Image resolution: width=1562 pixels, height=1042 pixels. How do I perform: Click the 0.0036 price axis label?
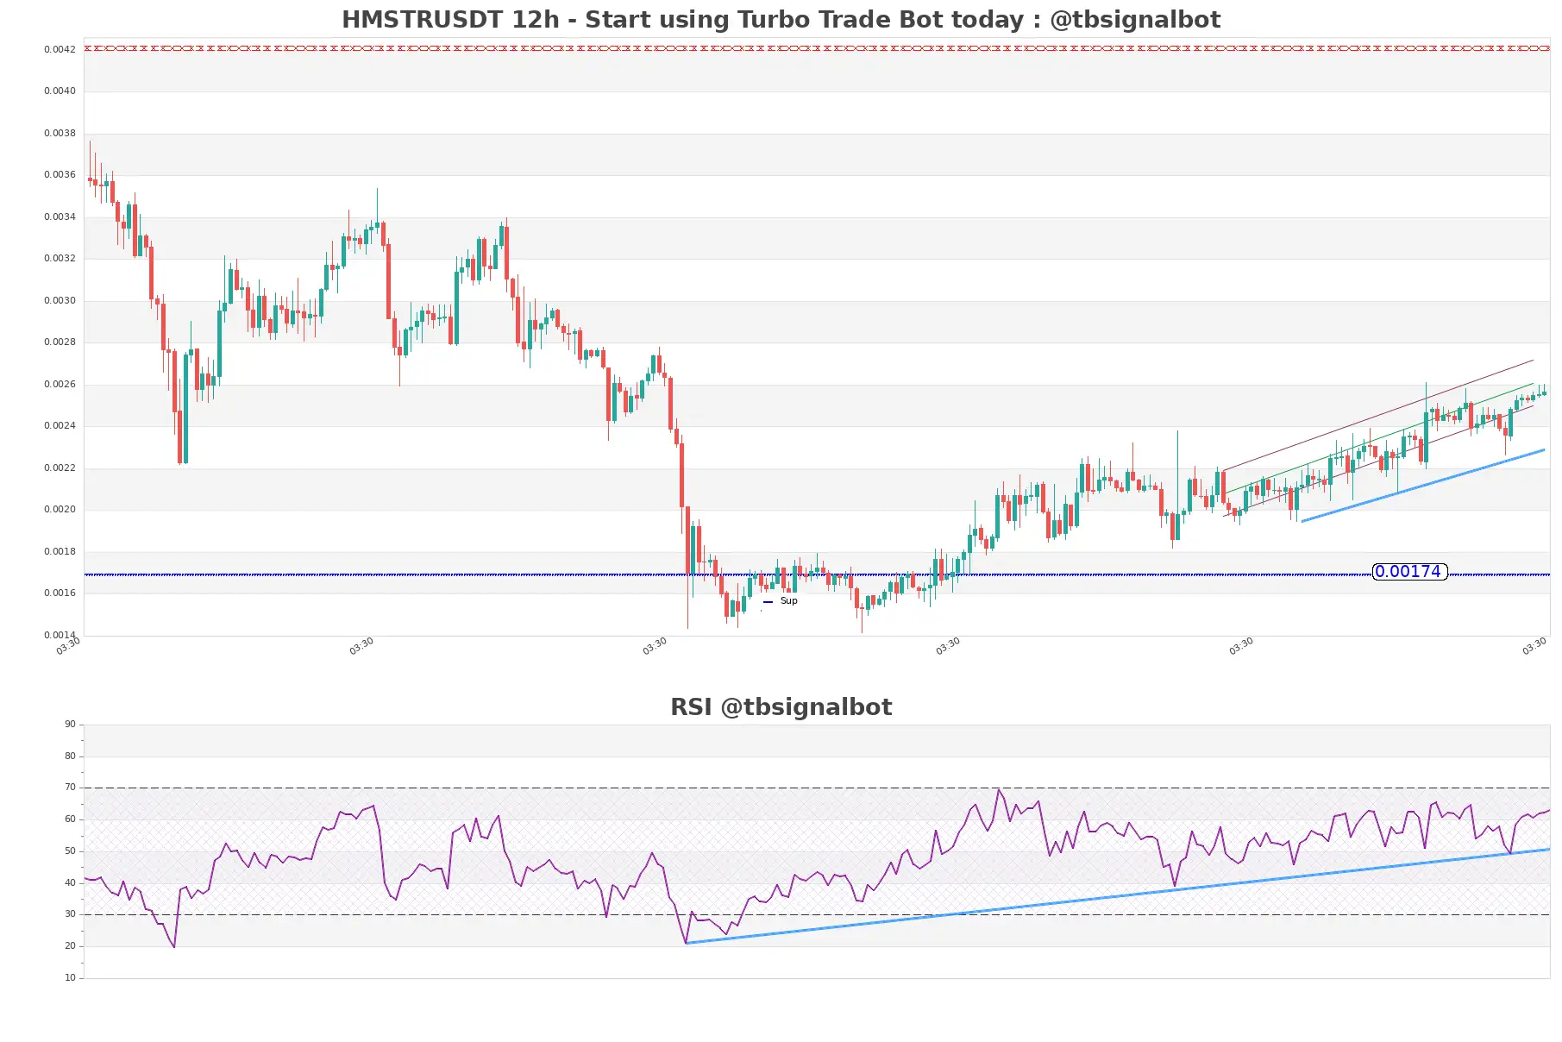tap(60, 174)
